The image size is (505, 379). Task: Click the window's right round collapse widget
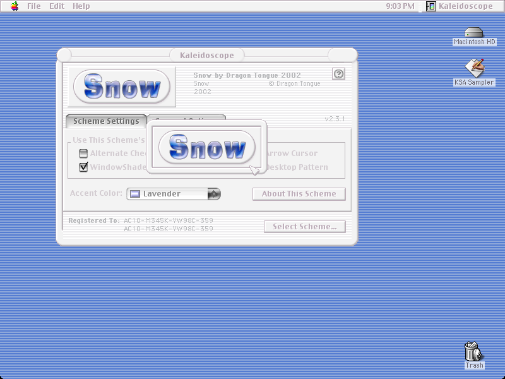tap(343, 55)
